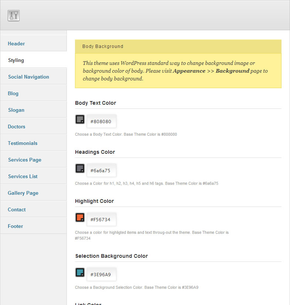Open the orange Highlight Color swatch
The width and height of the screenshot is (290, 305).
(80, 218)
